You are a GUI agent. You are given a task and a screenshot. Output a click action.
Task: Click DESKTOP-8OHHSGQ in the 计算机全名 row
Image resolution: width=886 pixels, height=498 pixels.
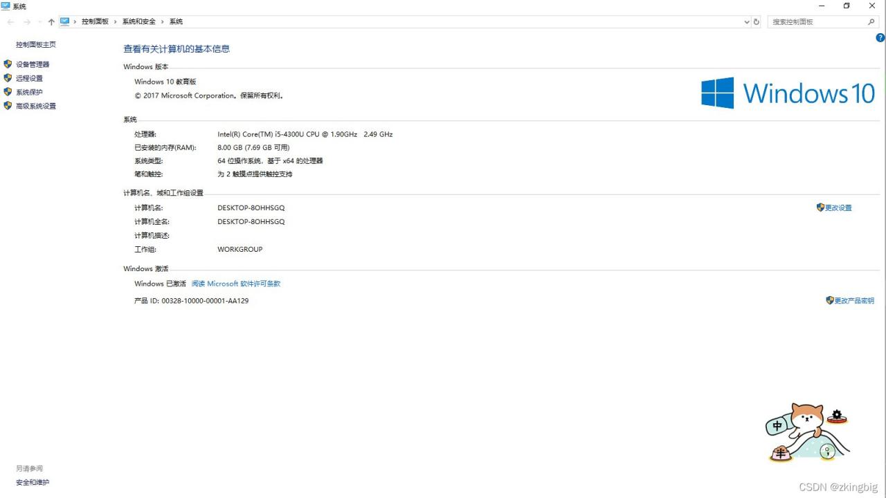[x=251, y=222]
